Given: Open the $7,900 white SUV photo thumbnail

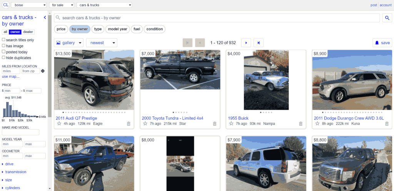Looking at the screenshot, I should [266, 164].
